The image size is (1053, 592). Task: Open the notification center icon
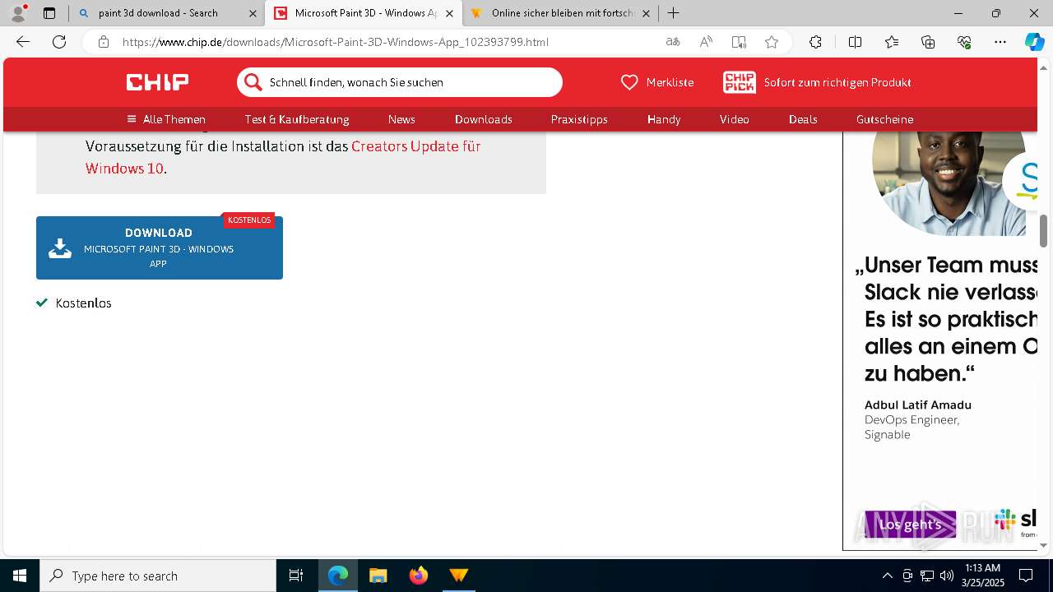tap(1026, 576)
